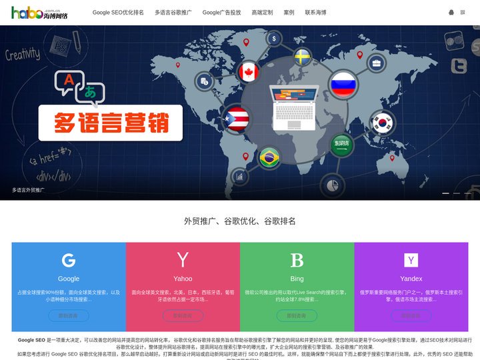The image size is (480, 360).
Task: Select the first carousel slide indicator
Action: click(446, 193)
